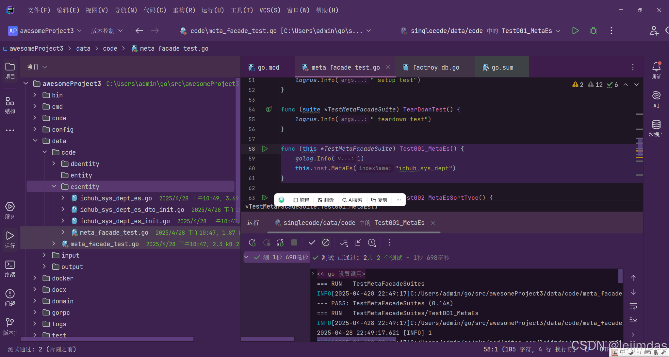Viewport: 669px width, 357px height.
Task: Collapse the esentity folder
Action: [x=54, y=187]
